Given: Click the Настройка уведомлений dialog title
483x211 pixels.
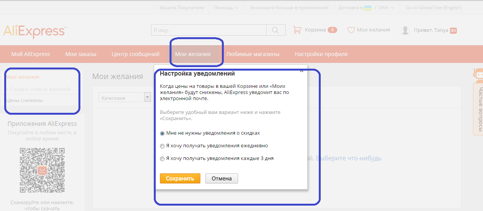Looking at the screenshot, I should tap(197, 74).
